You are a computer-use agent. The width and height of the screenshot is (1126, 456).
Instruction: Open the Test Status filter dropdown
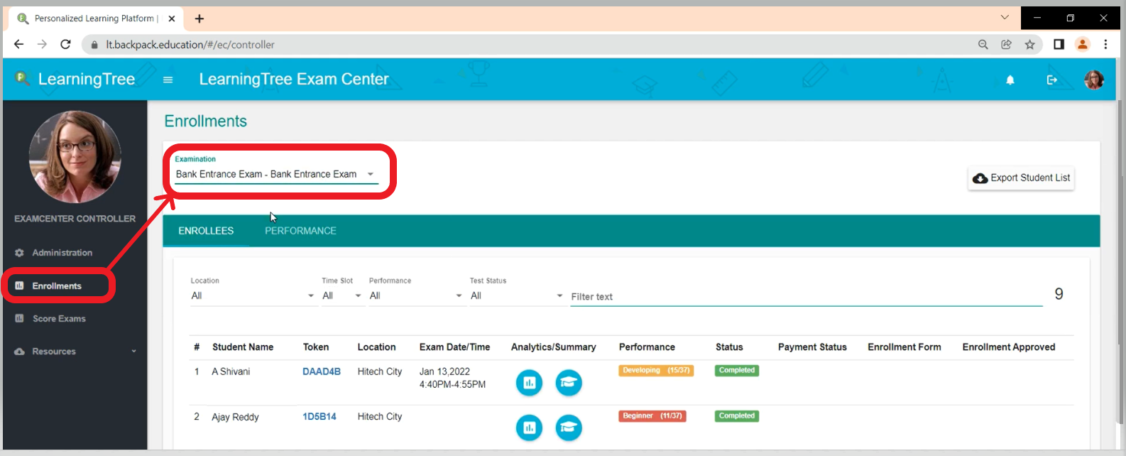click(516, 296)
